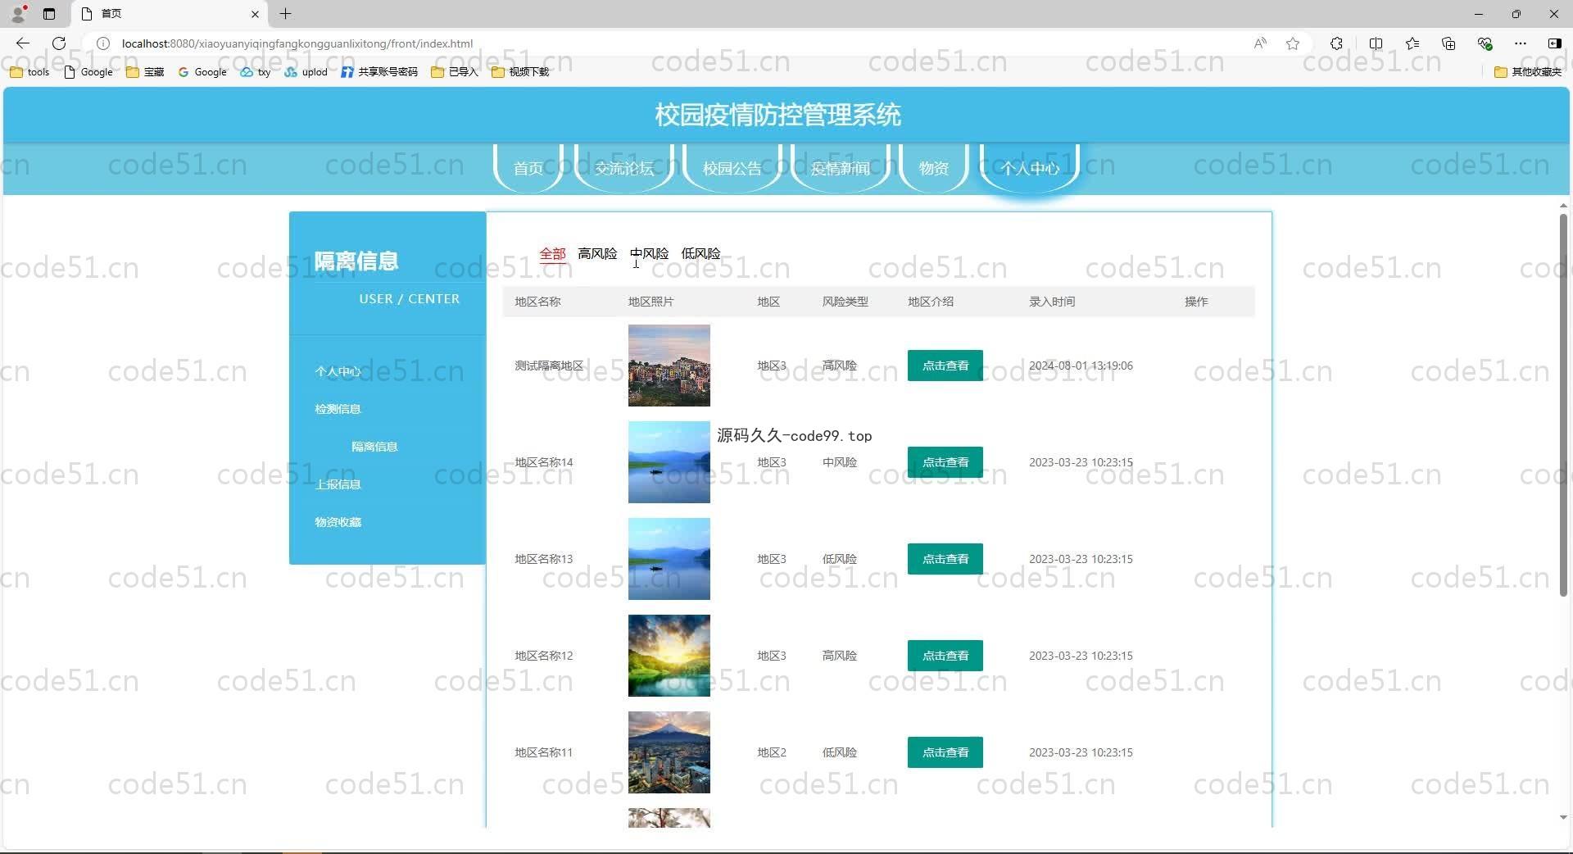Filter list by 高风险

tap(597, 253)
